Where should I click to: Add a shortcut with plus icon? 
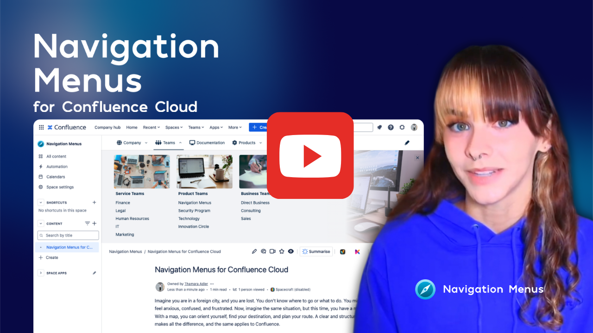[x=95, y=203]
